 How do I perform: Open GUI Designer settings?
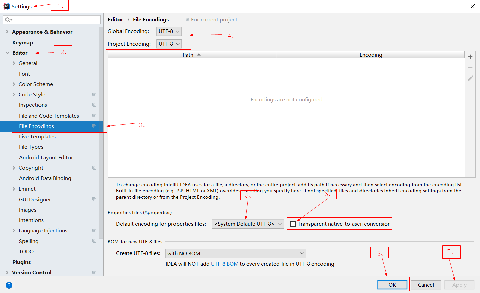(35, 199)
